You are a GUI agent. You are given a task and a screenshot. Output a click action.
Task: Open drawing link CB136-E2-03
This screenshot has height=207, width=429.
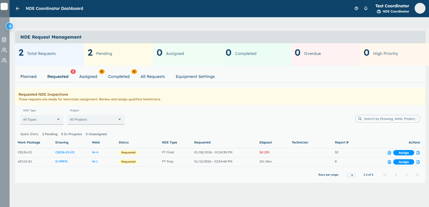[65, 152]
